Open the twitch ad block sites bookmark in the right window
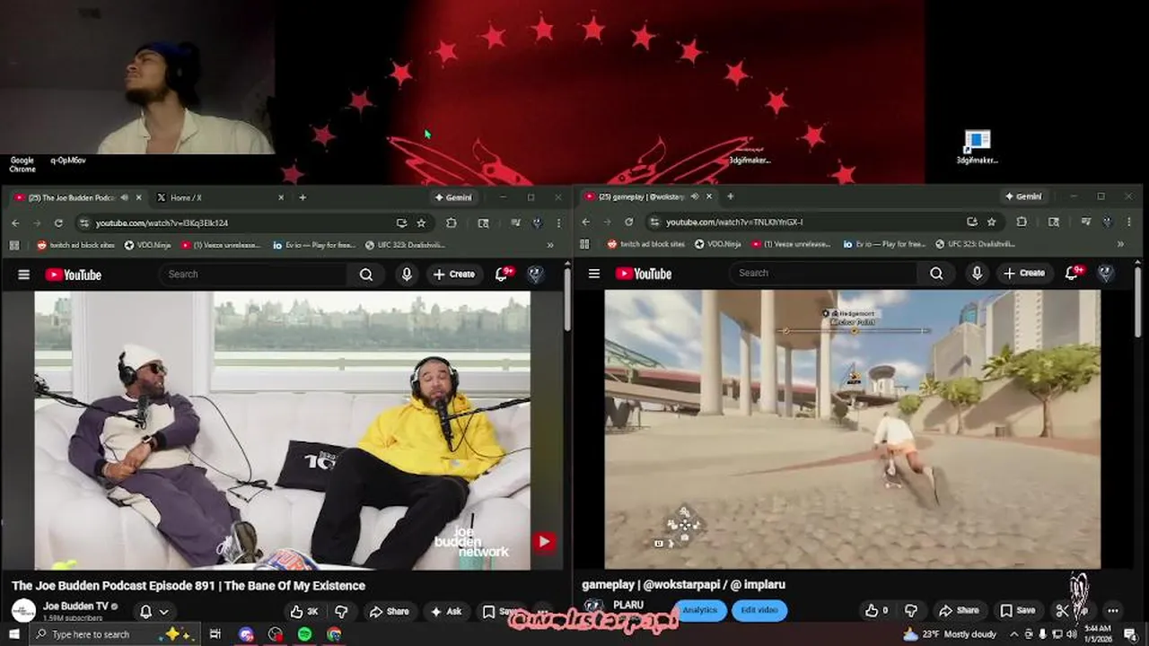The image size is (1149, 646). click(x=645, y=244)
